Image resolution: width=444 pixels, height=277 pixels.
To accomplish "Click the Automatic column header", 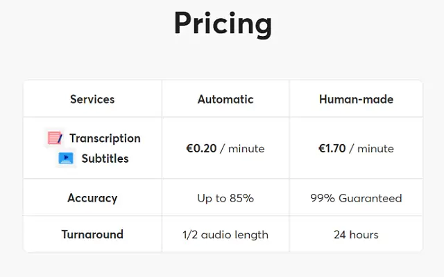I will click(x=225, y=99).
